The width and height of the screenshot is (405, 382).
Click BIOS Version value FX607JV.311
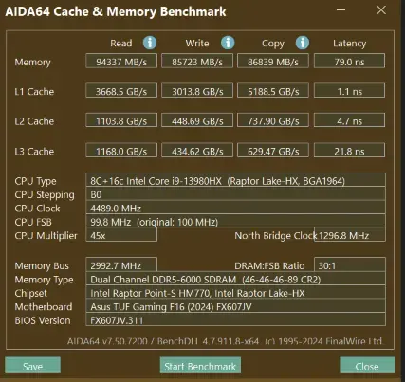[235, 319]
